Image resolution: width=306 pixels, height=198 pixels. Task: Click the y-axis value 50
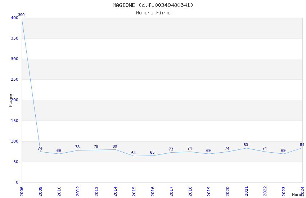click(16, 162)
